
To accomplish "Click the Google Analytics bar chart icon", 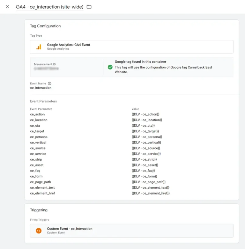I will click(x=39, y=47).
